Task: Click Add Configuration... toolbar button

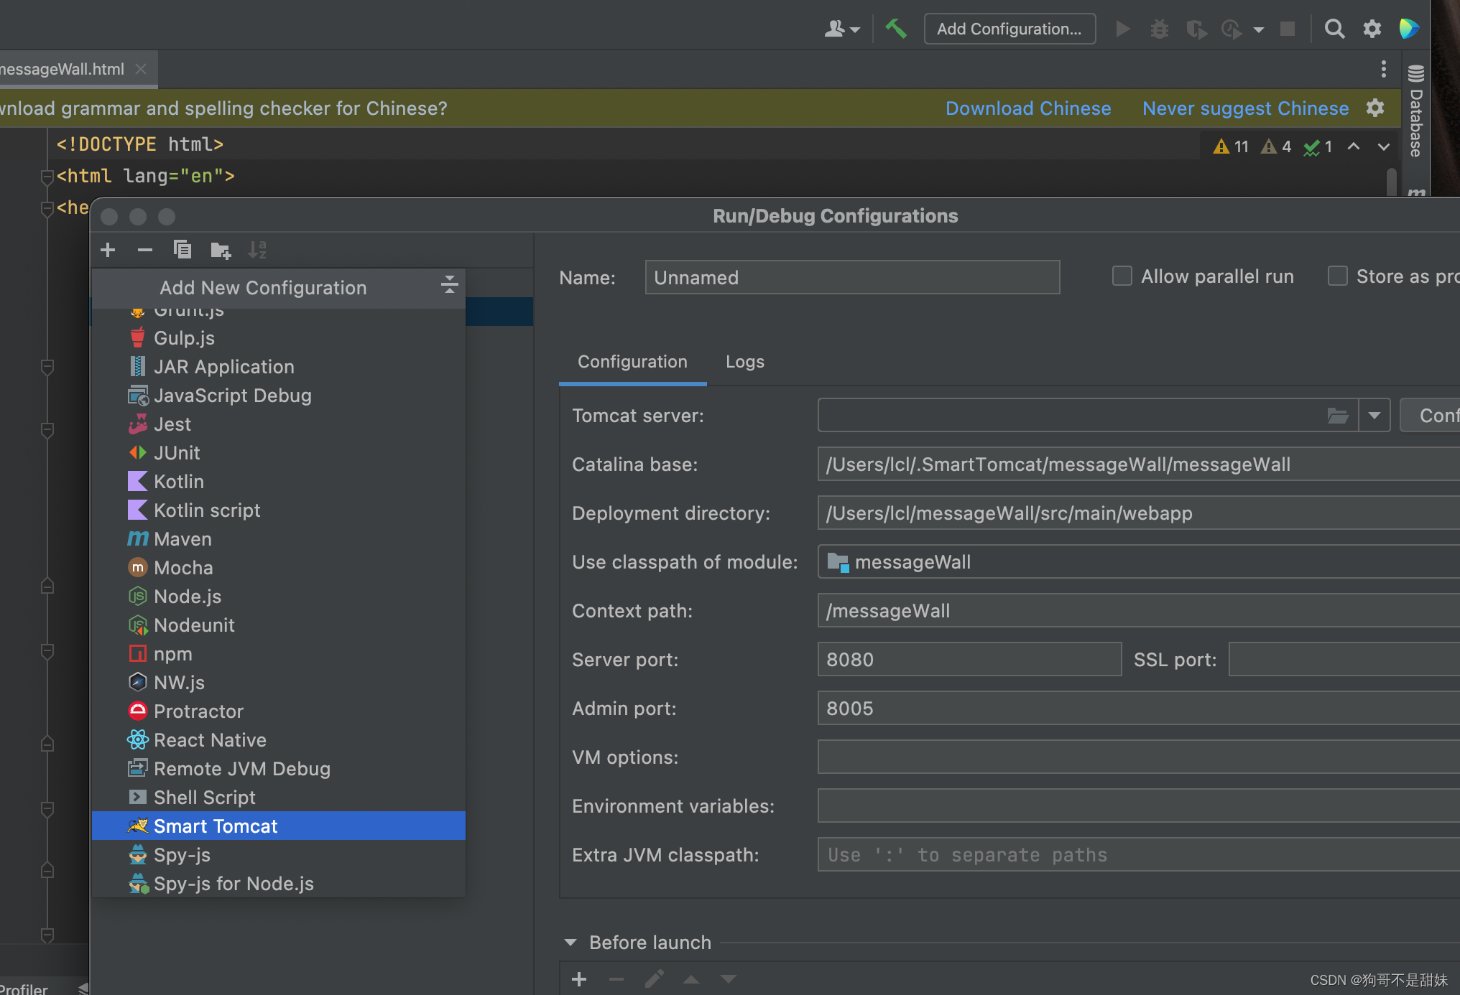Action: 1009,29
